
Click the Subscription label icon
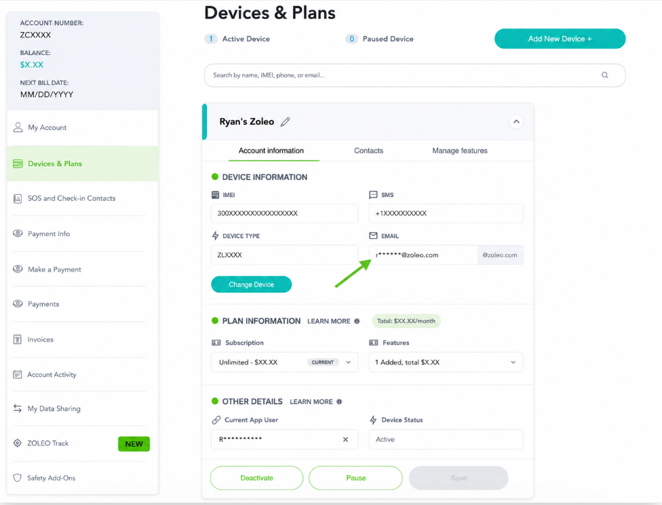[216, 343]
